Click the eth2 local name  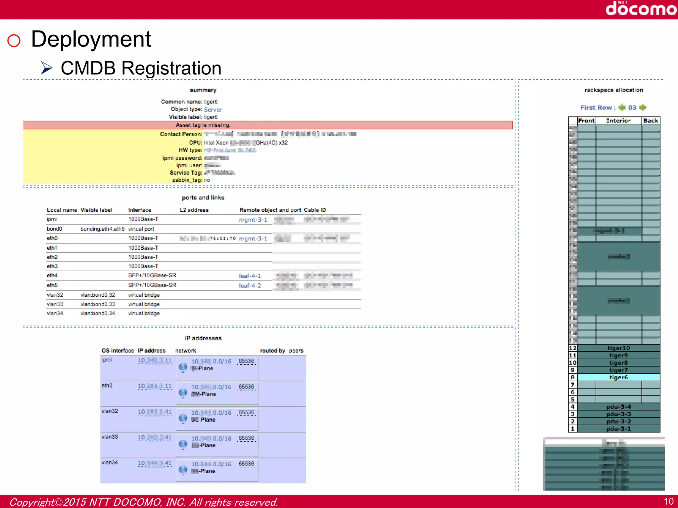[52, 257]
